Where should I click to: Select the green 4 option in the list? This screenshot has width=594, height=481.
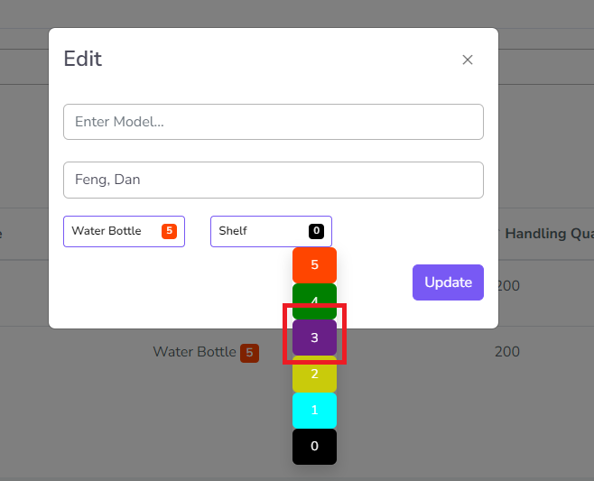point(314,300)
